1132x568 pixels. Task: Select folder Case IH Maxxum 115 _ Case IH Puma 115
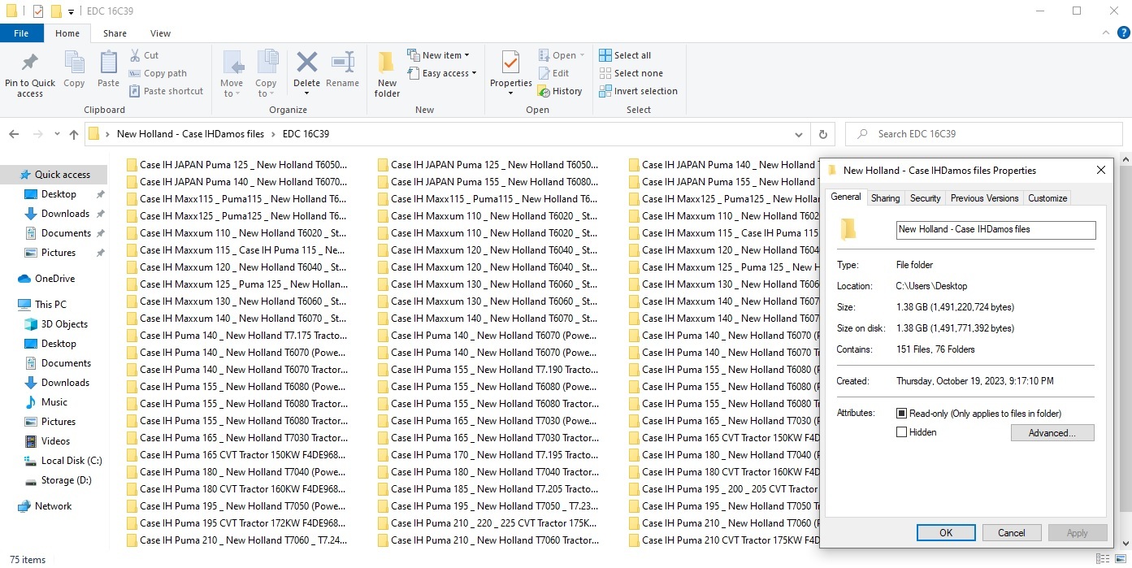coord(236,250)
